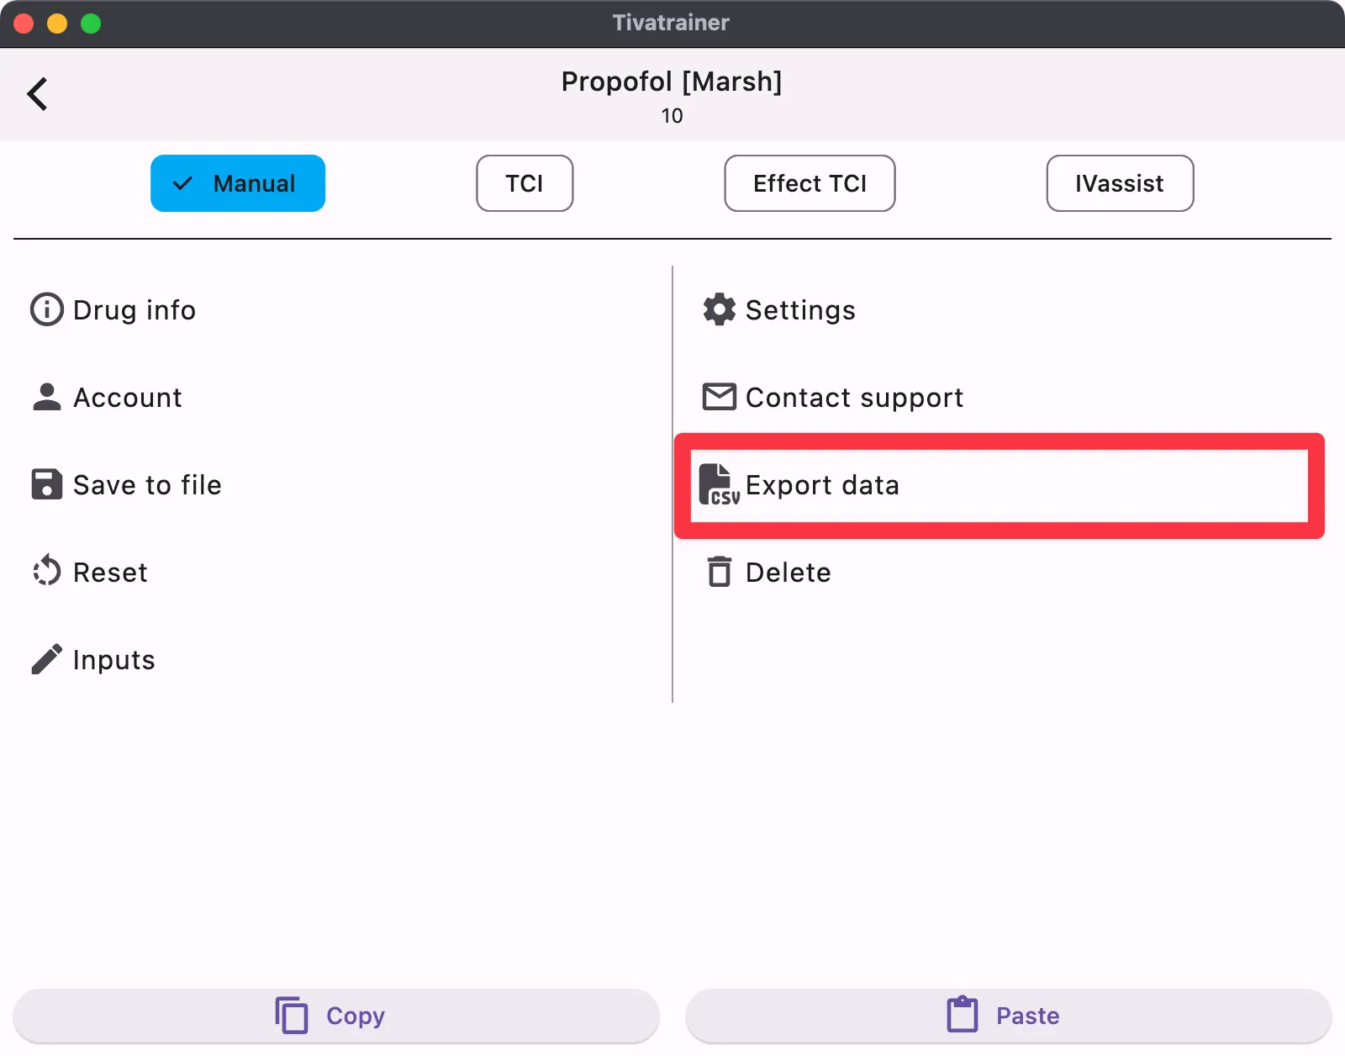1345x1056 pixels.
Task: Click the Drug info circle icon
Action: point(47,309)
